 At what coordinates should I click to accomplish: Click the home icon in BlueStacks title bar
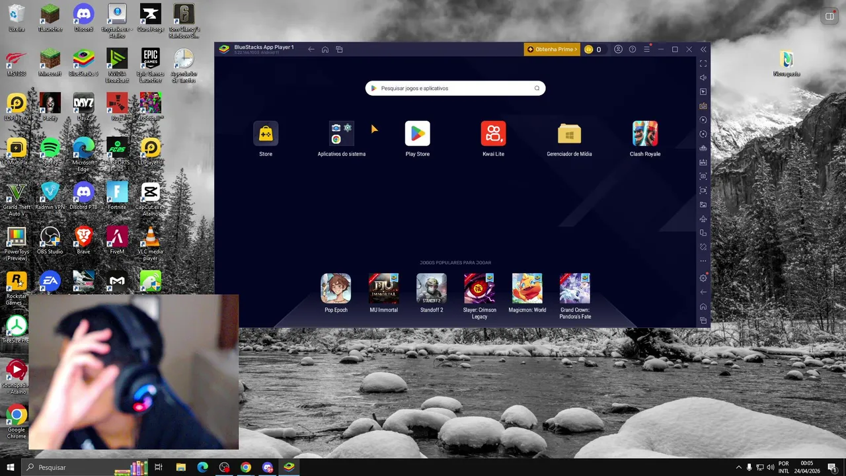pos(325,50)
